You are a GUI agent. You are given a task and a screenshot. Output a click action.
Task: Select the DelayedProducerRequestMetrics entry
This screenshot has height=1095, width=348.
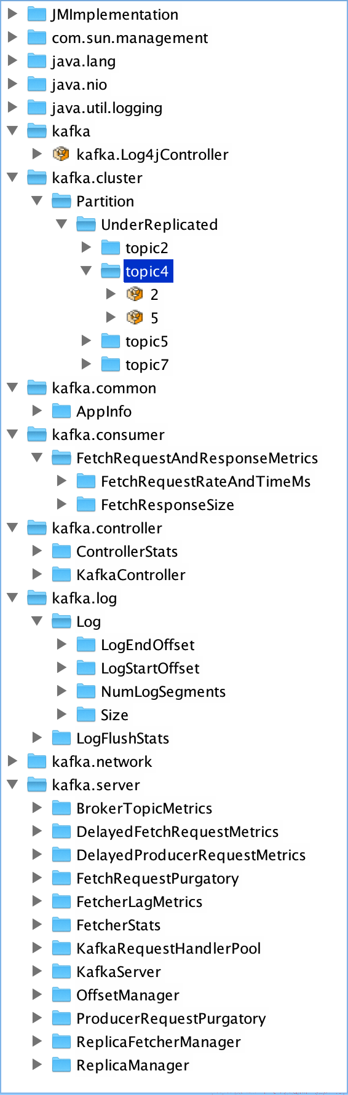[191, 855]
